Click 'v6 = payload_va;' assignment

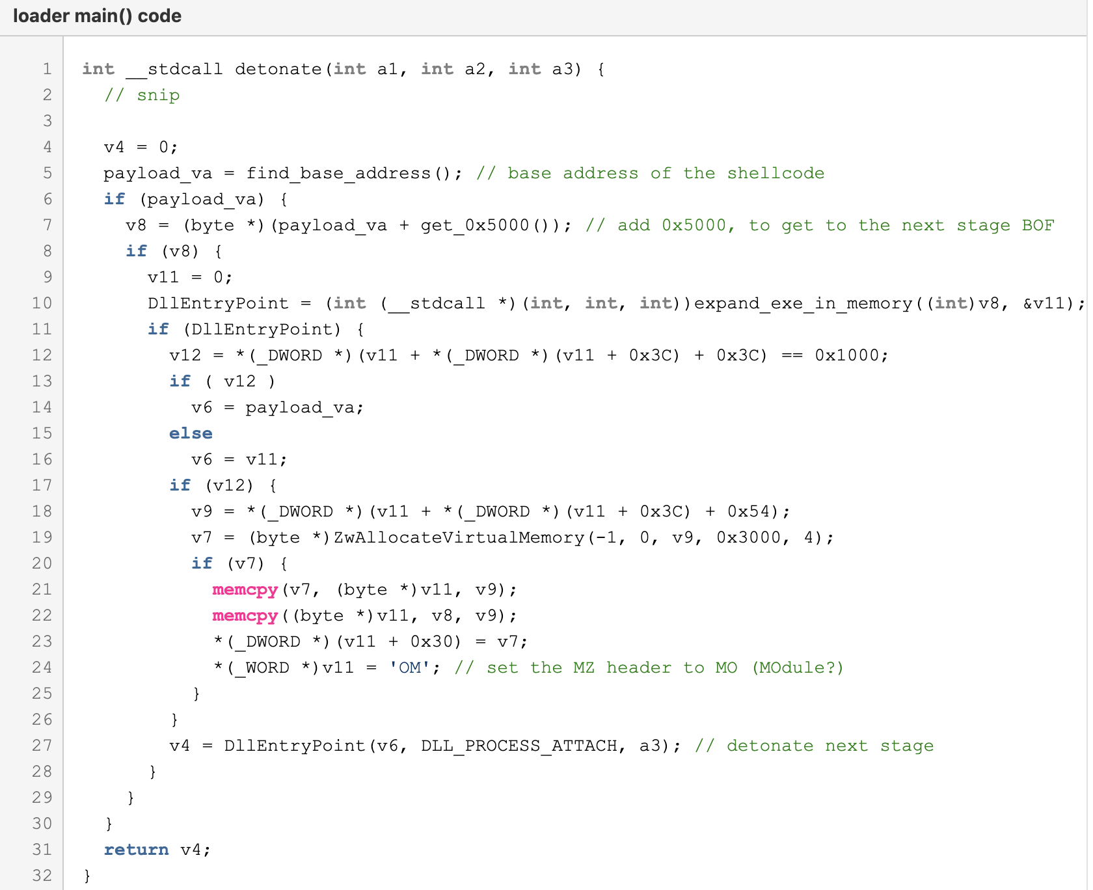pos(277,407)
